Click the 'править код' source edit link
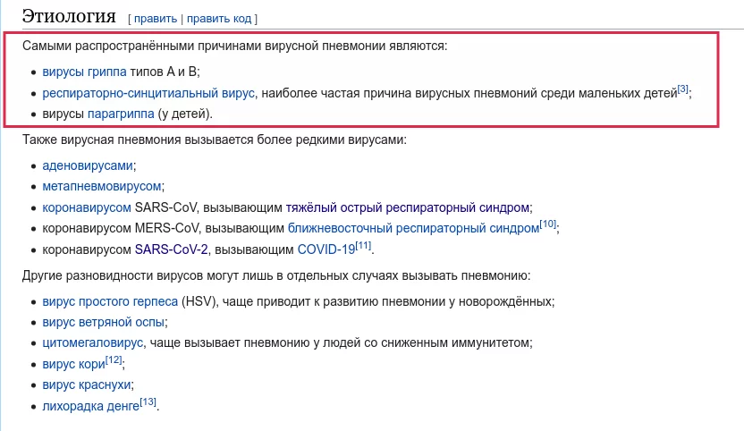The image size is (744, 431). [219, 18]
